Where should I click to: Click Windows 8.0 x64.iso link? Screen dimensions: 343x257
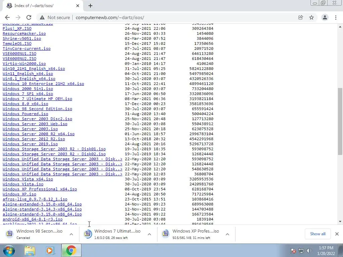25,104
